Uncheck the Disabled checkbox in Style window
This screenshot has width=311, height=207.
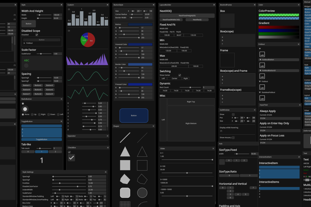pyautogui.click(x=37, y=35)
